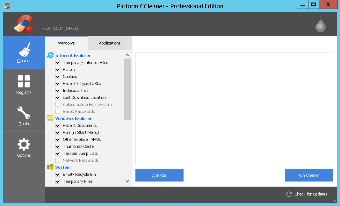340x206 pixels.
Task: Select the Internet Explorer section heading
Action: coord(73,55)
